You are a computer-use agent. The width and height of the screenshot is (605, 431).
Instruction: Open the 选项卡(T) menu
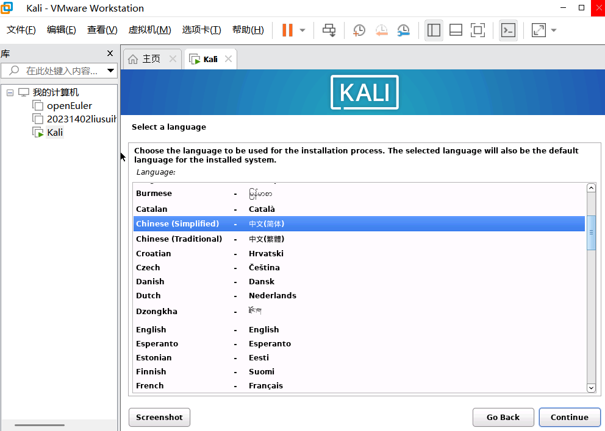(x=201, y=30)
